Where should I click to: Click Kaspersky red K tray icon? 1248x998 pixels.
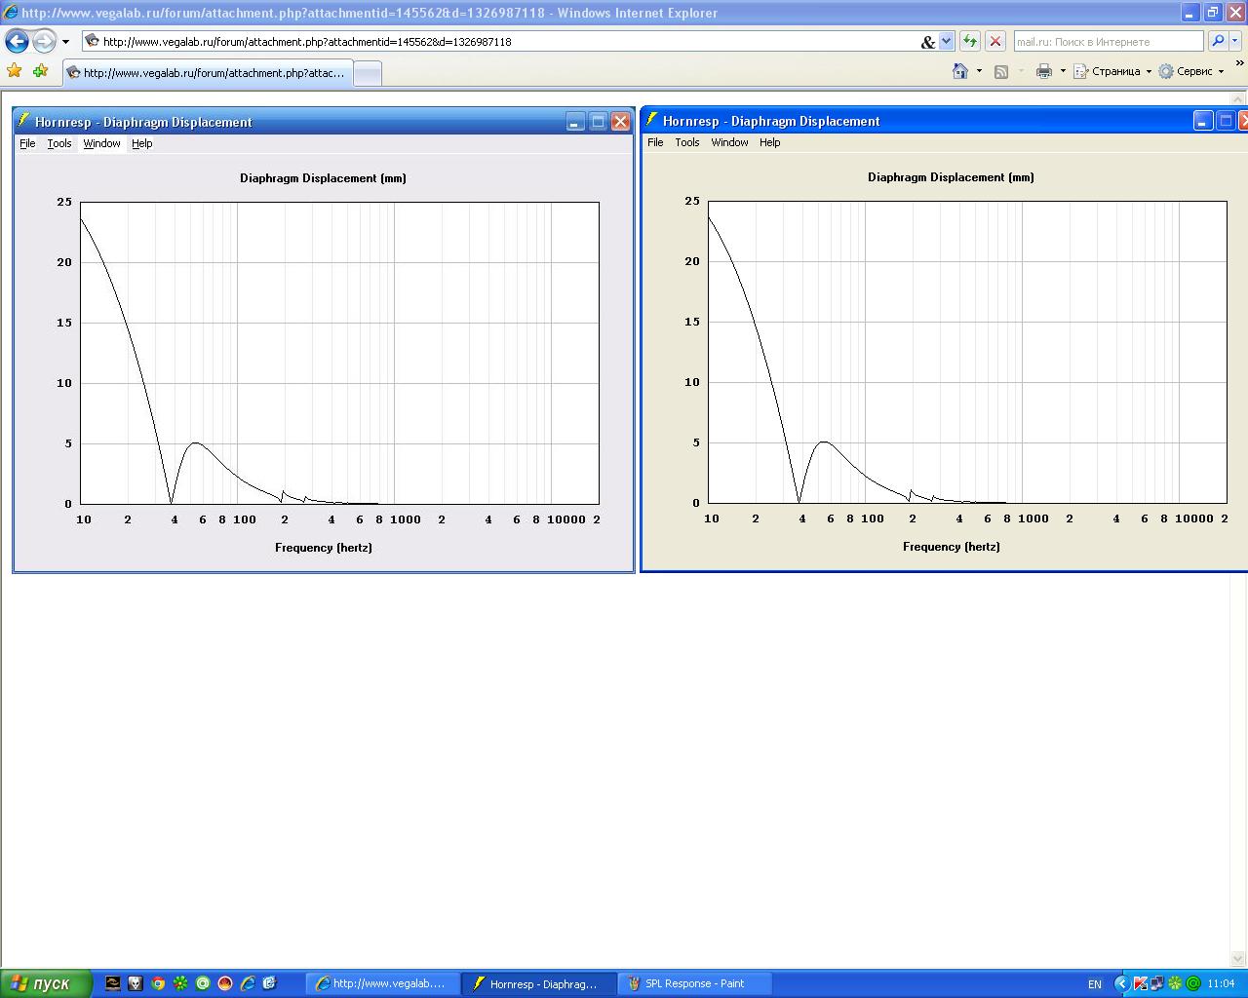pyautogui.click(x=1140, y=983)
